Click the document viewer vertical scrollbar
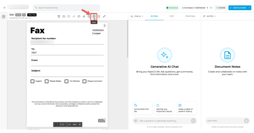Viewport: 254px width, 133px height. click(127, 39)
